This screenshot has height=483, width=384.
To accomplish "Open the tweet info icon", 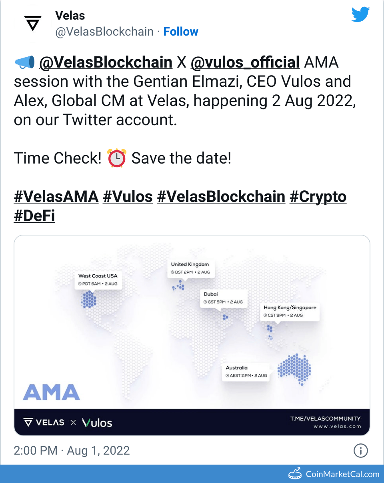I will tap(361, 451).
